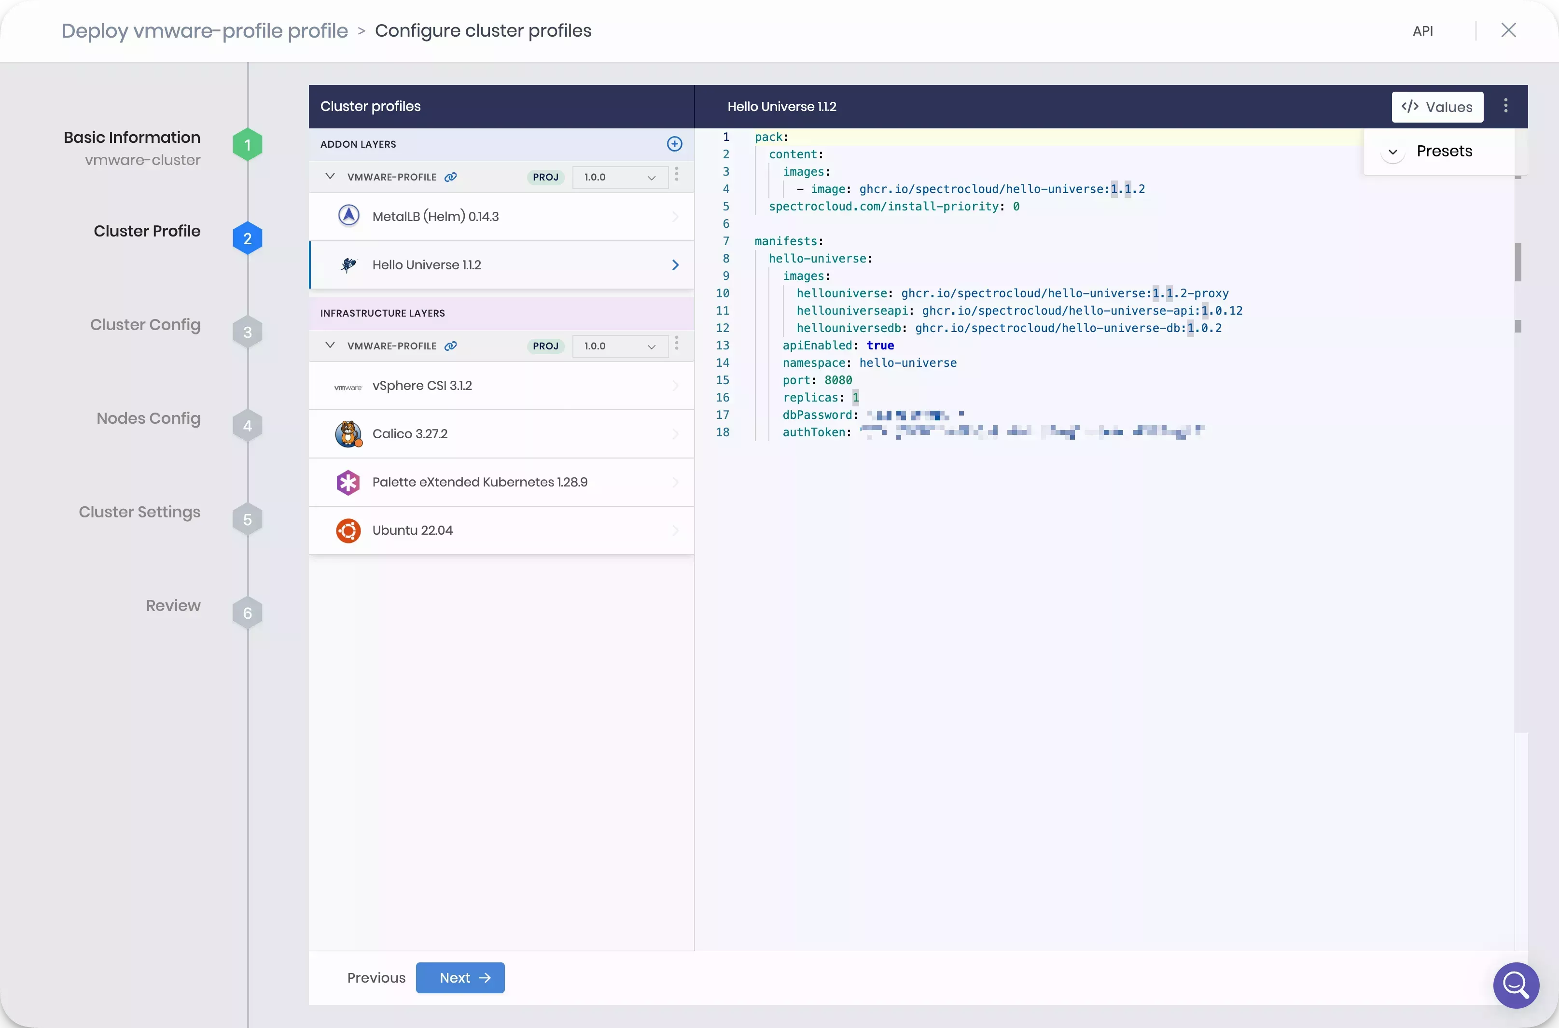Select the Hello Universe 1.1.2 layer
1559x1028 pixels.
coord(501,265)
